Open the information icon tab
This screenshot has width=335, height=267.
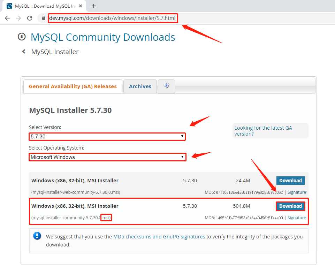166,86
